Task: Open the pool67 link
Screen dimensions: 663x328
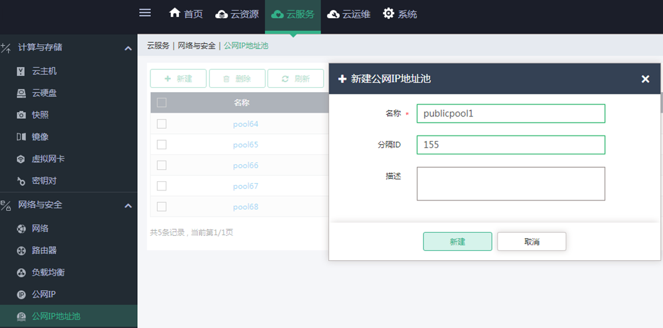Action: click(x=246, y=186)
